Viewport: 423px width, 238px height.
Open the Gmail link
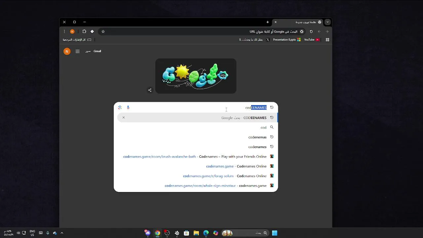(x=97, y=51)
